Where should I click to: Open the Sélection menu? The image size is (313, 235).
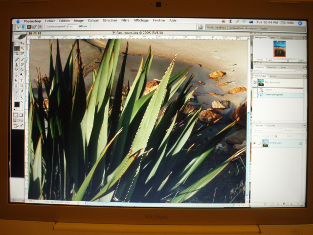(x=110, y=21)
